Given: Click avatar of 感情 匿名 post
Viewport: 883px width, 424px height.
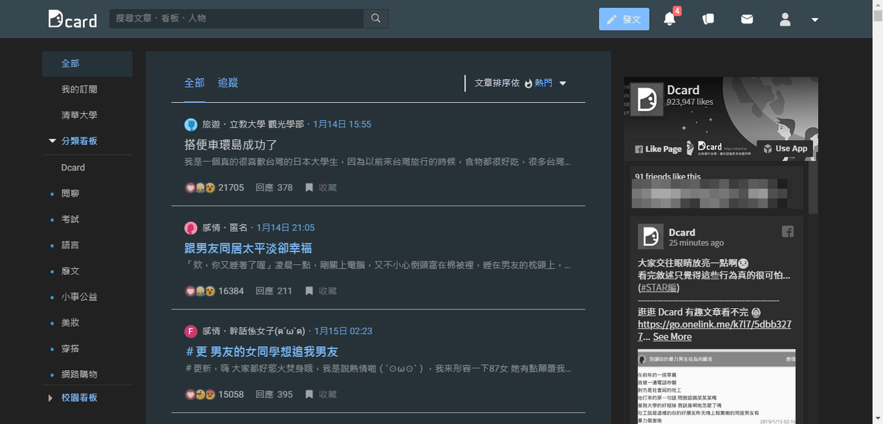Looking at the screenshot, I should [191, 228].
